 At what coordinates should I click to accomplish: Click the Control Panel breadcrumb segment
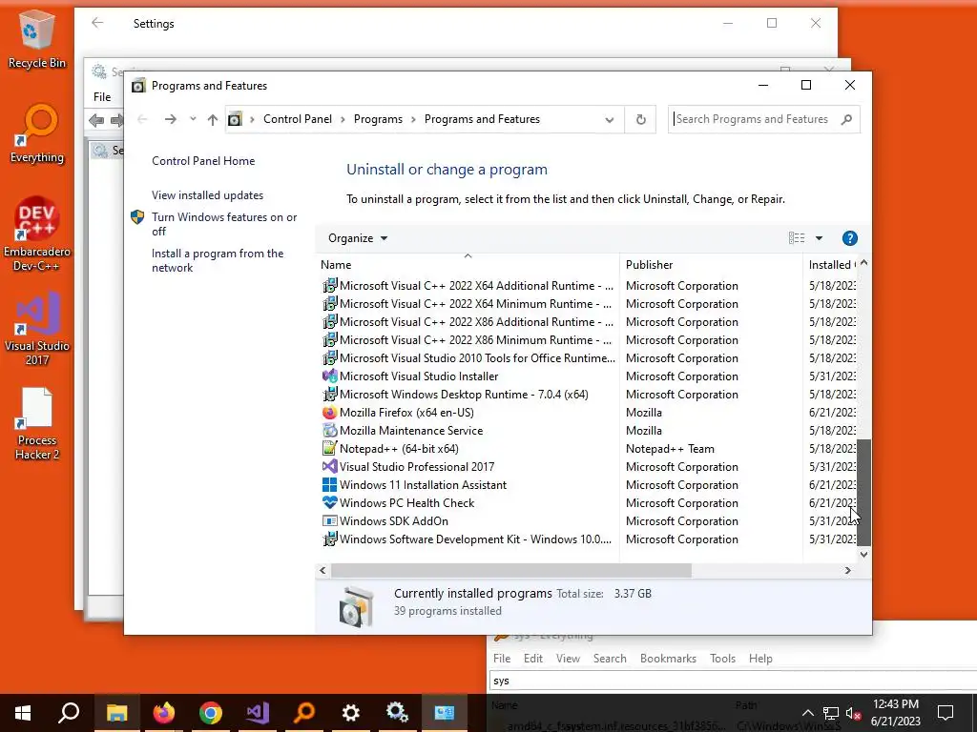(298, 119)
